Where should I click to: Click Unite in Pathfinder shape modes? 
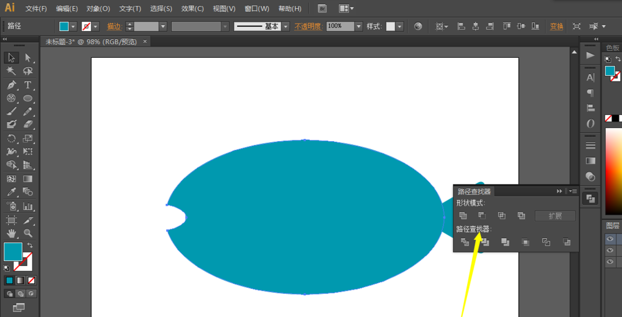tap(463, 216)
